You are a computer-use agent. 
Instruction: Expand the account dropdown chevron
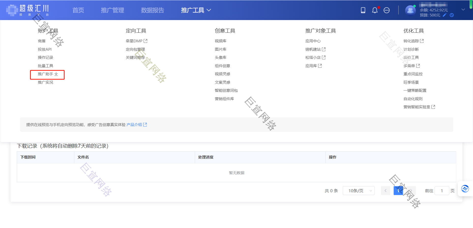pos(463,10)
